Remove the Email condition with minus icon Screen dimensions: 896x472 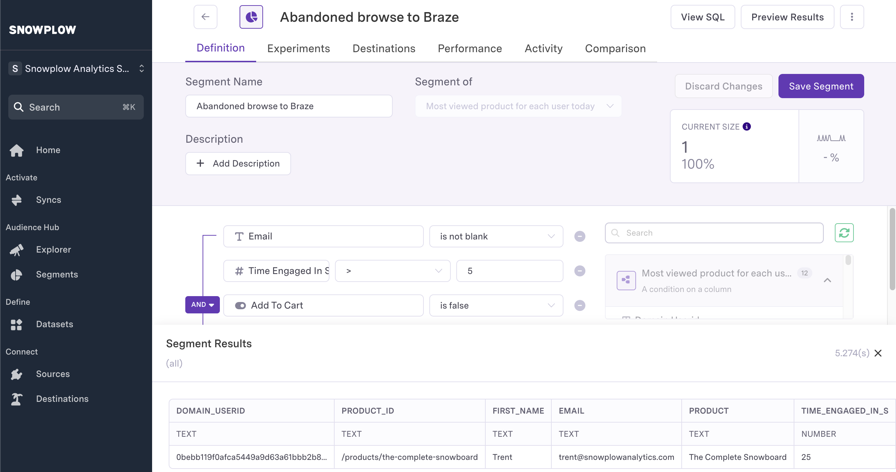pyautogui.click(x=579, y=236)
